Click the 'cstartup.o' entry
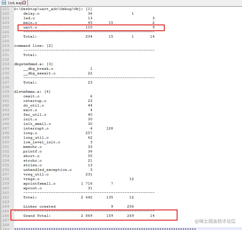The height and width of the screenshot is (230, 242). (35, 101)
